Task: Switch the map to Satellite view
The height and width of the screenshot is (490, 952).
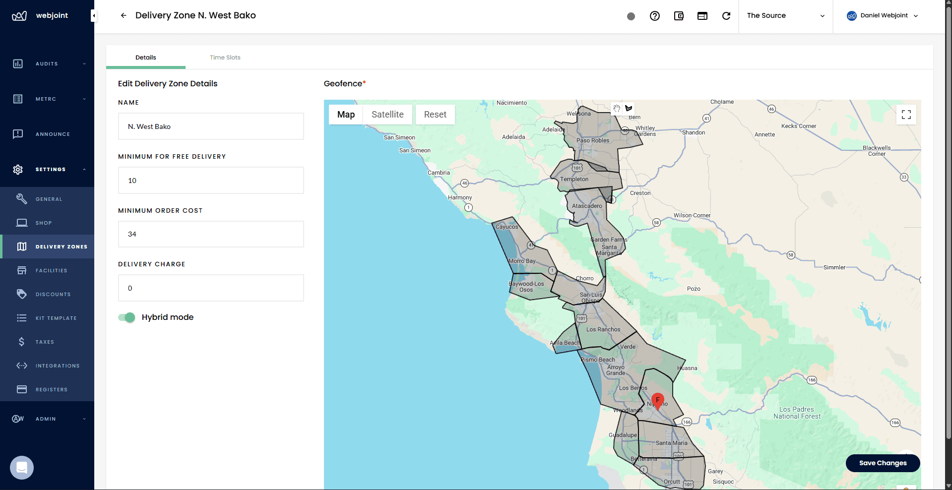Action: [x=387, y=115]
